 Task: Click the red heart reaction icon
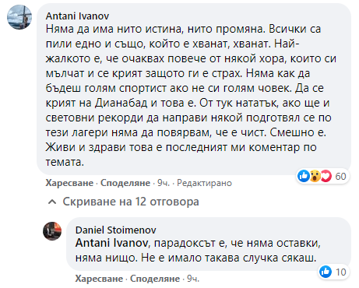(326, 176)
